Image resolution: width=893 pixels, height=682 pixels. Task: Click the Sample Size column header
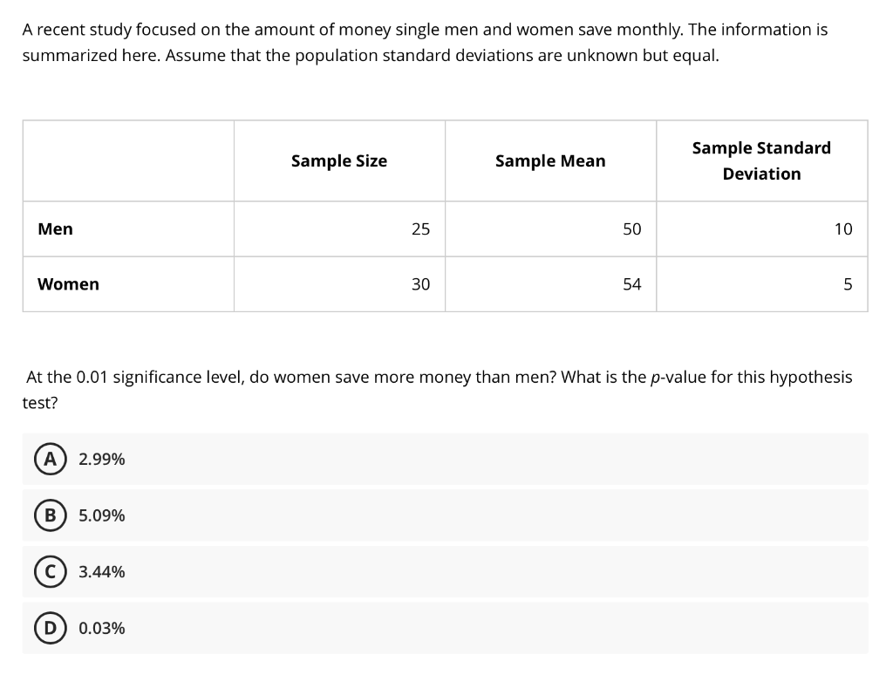[x=339, y=161]
